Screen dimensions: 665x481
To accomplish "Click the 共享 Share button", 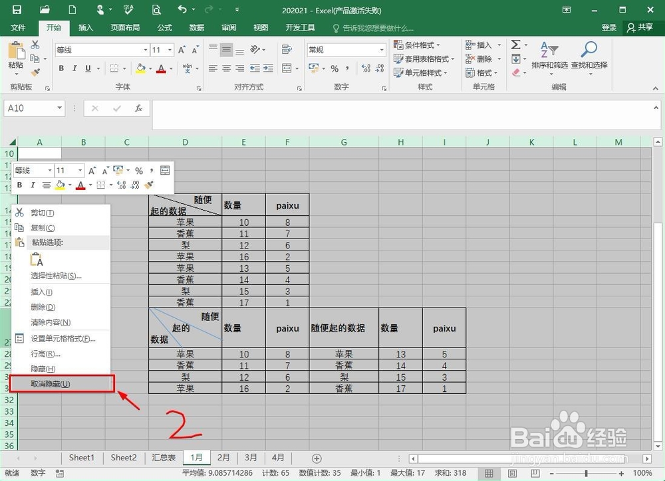I will 640,27.
